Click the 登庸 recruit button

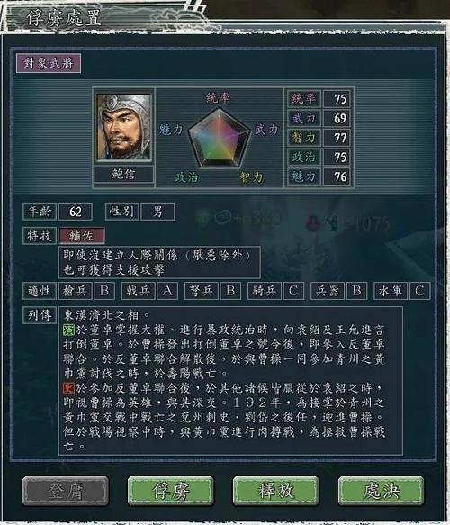click(x=66, y=491)
